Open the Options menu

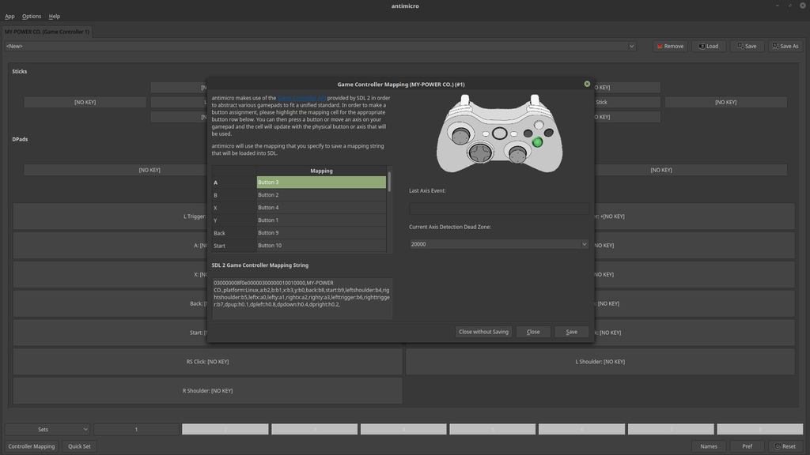click(x=31, y=16)
